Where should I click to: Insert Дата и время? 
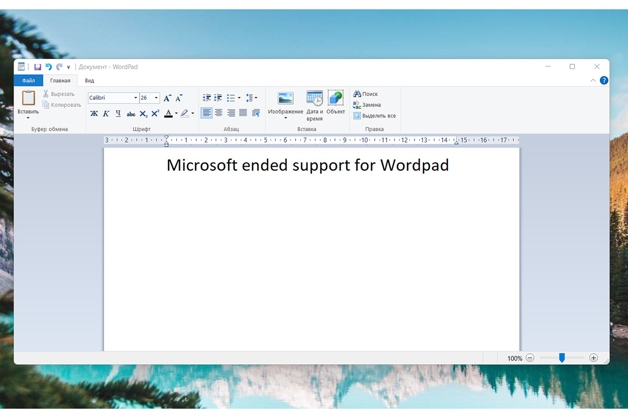click(x=315, y=106)
